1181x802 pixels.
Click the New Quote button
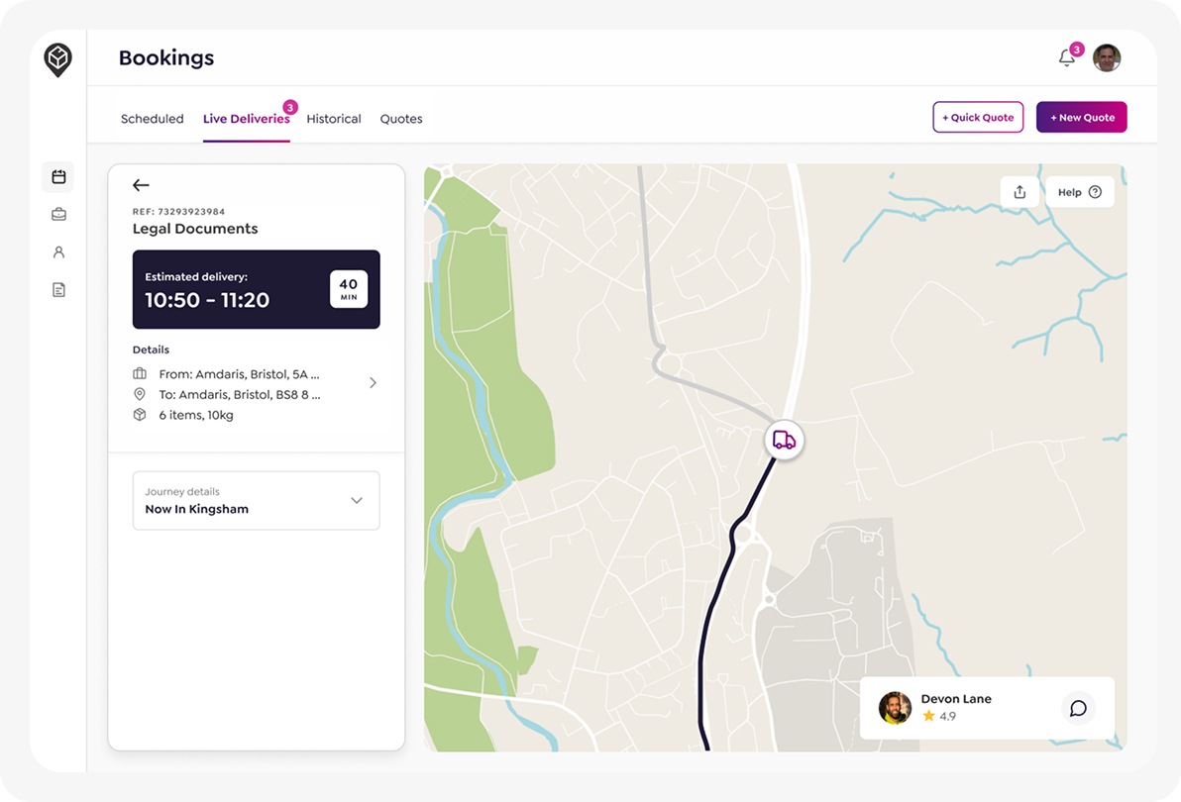point(1082,117)
